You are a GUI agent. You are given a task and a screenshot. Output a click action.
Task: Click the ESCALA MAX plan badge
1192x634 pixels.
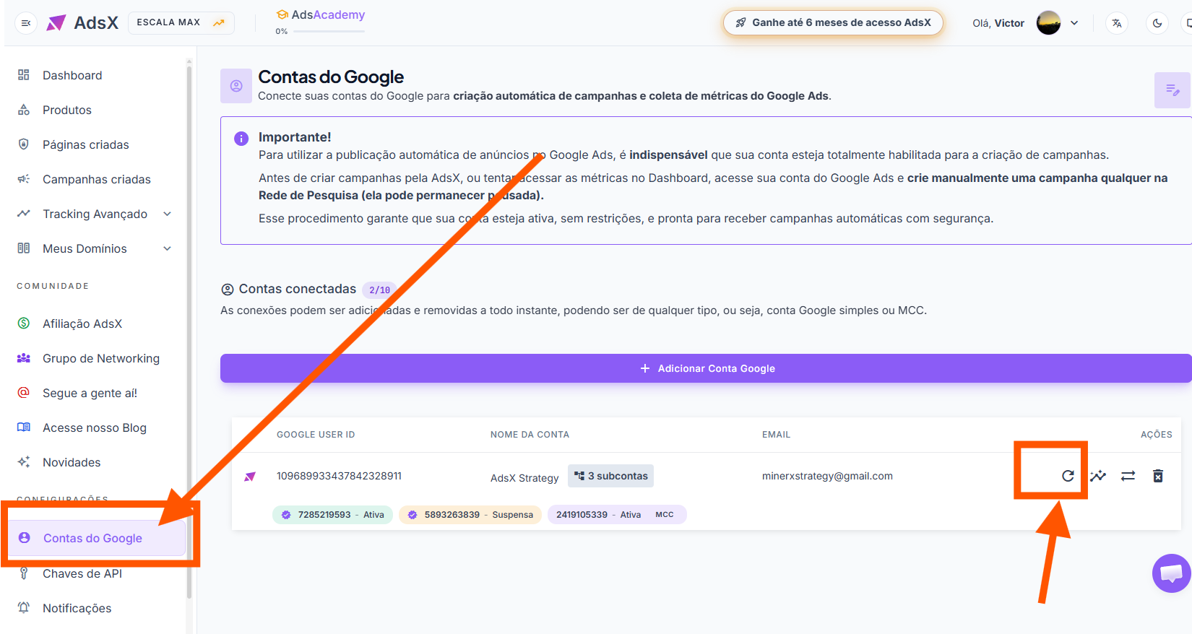[181, 23]
